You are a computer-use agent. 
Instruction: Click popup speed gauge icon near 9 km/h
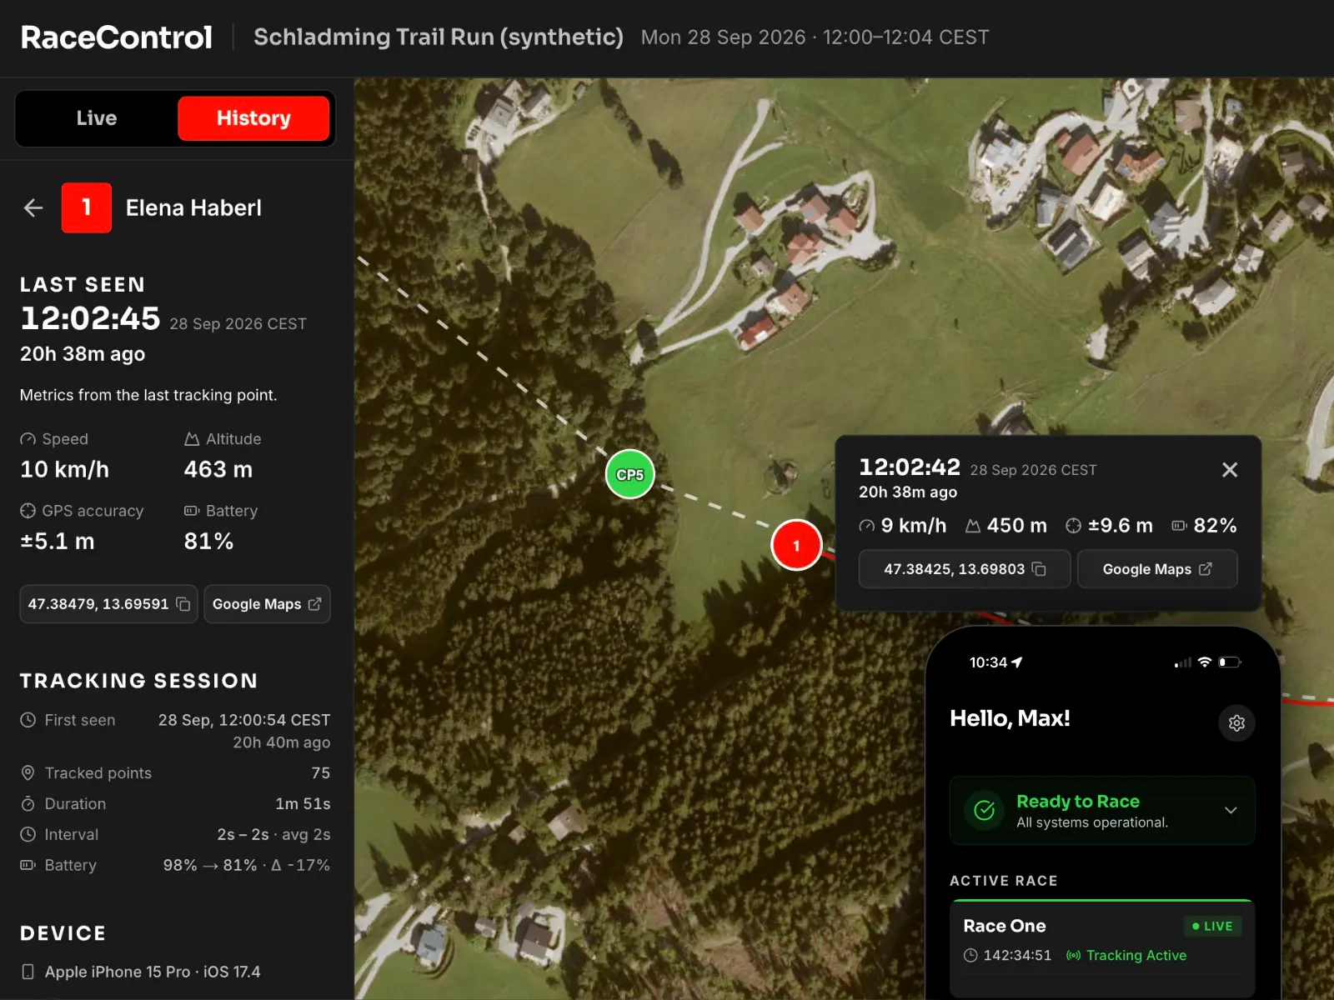[x=867, y=526]
